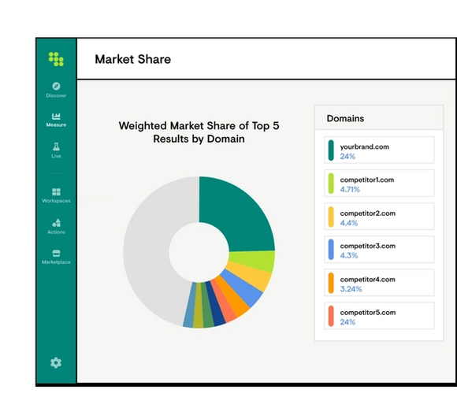Open the Discover compass icon
Image resolution: width=457 pixels, height=408 pixels.
[x=56, y=86]
